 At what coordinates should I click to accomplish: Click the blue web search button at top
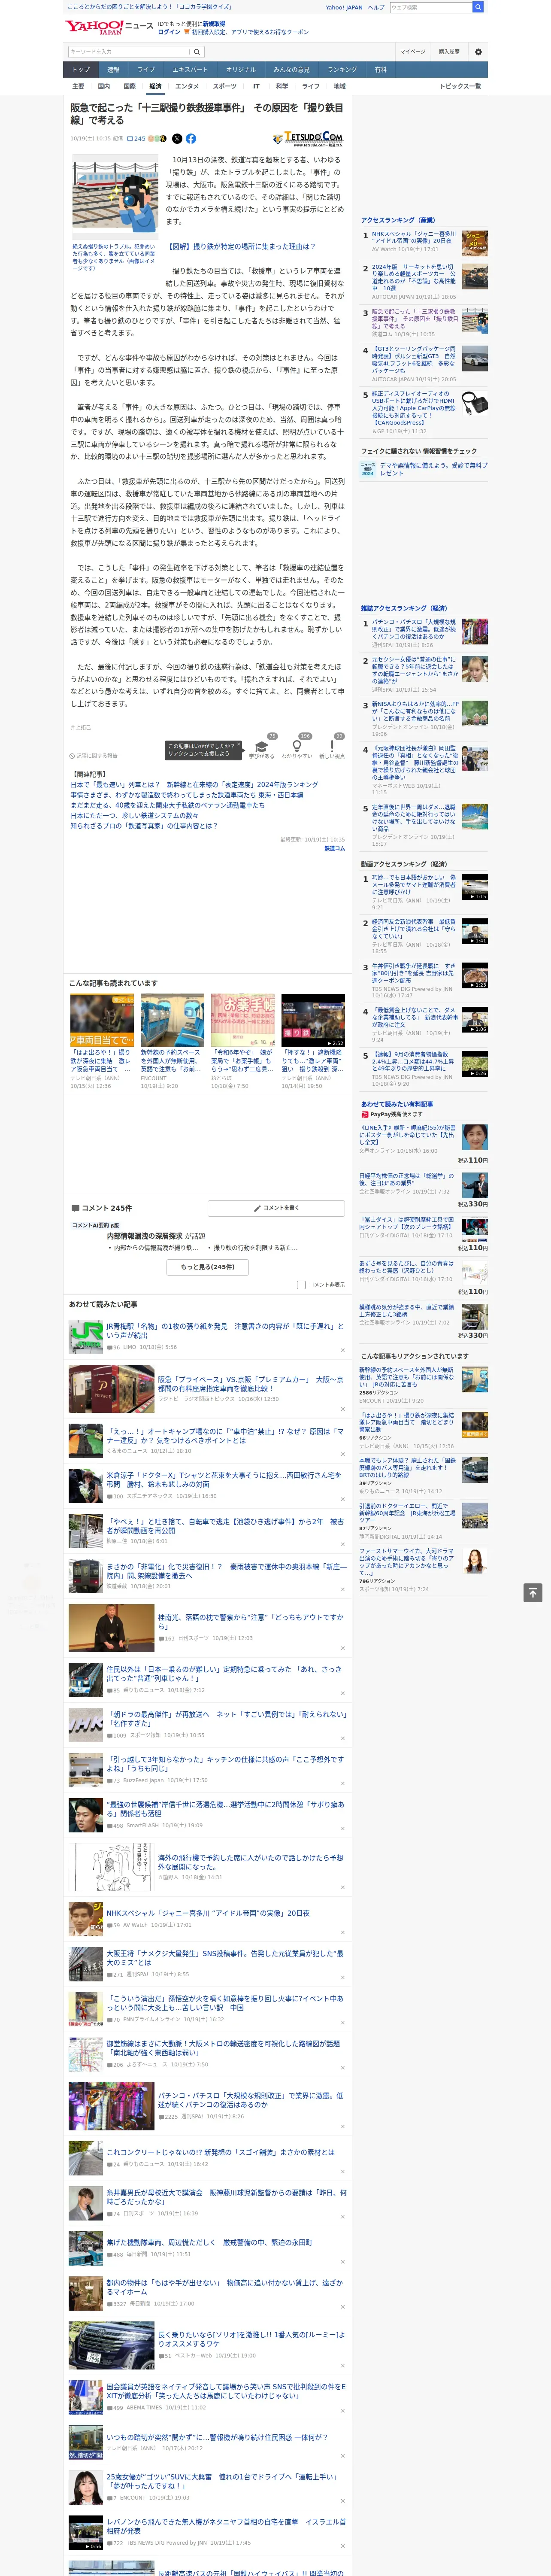click(478, 7)
